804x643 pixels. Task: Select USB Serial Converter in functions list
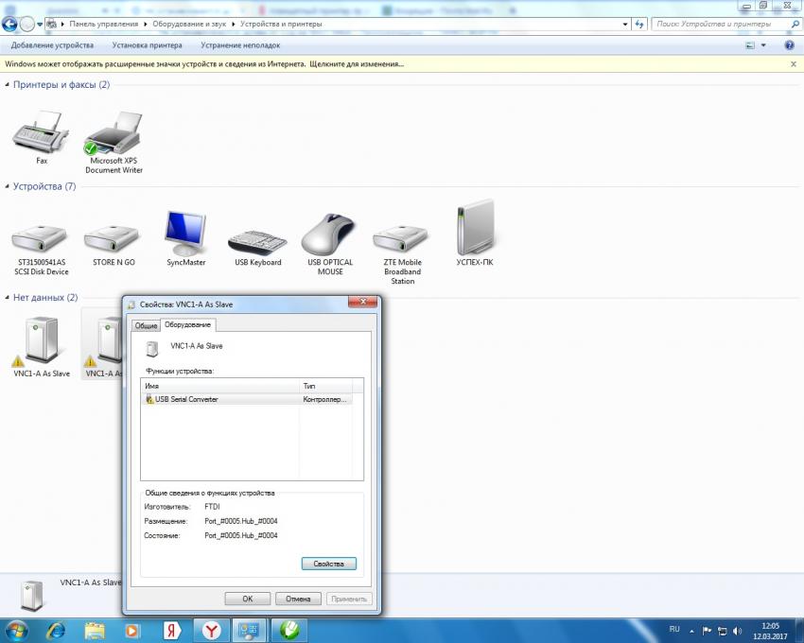[x=187, y=399]
